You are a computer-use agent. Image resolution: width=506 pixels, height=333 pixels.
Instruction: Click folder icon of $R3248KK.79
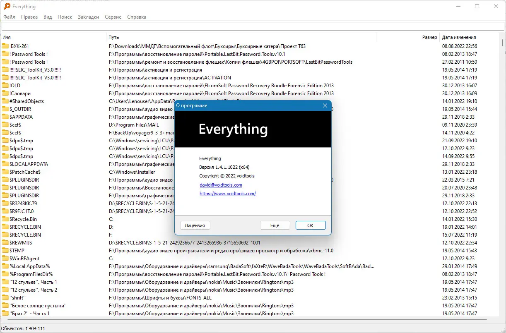click(5, 204)
